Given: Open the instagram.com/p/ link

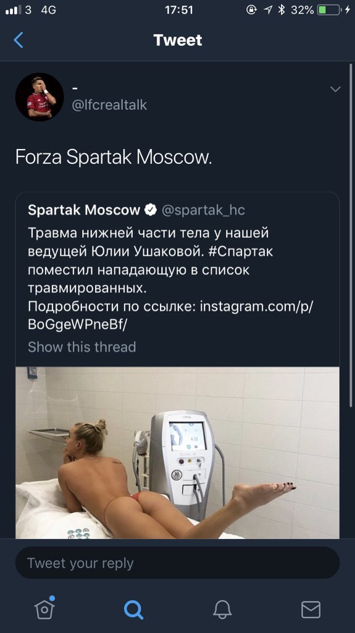Looking at the screenshot, I should pos(257,307).
